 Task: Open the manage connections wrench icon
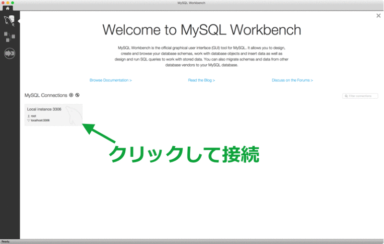pyautogui.click(x=77, y=95)
